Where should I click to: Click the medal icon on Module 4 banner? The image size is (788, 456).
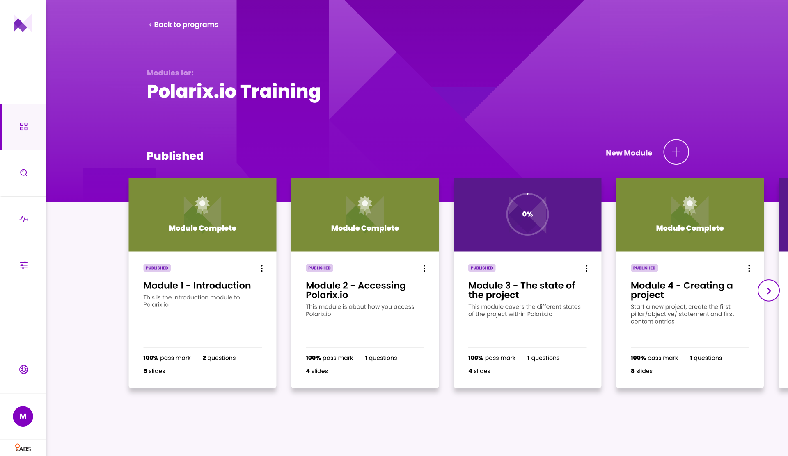(x=690, y=204)
